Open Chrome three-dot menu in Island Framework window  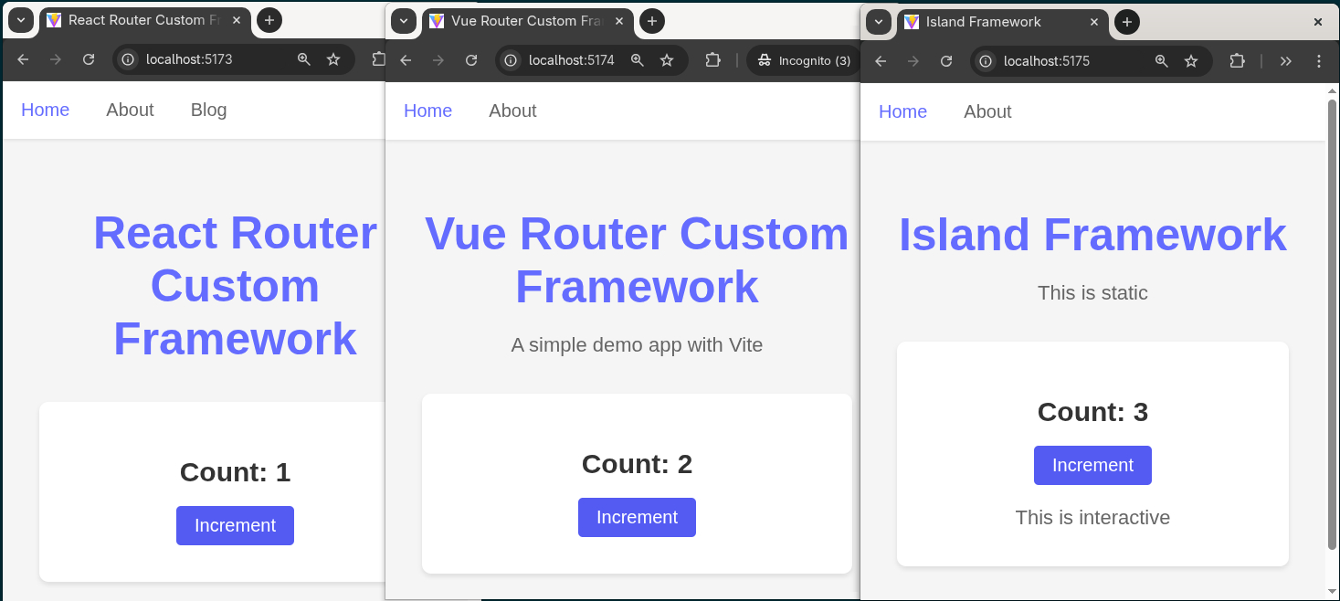pos(1318,61)
